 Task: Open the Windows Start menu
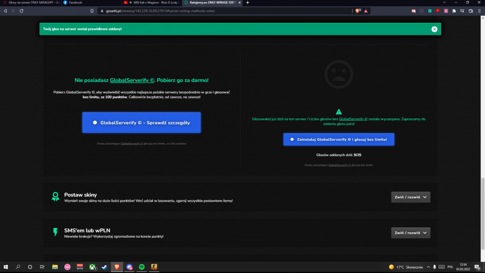[x=5, y=267]
